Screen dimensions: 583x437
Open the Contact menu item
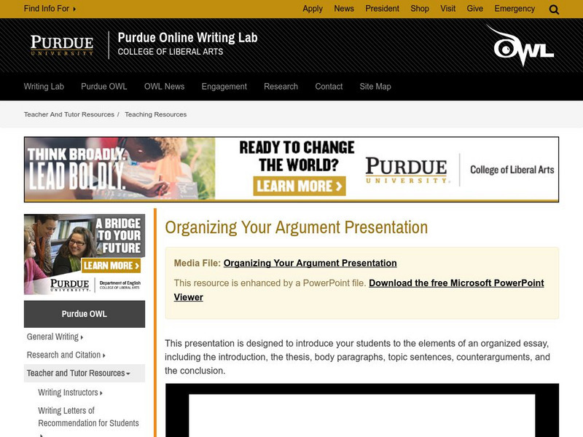point(329,87)
